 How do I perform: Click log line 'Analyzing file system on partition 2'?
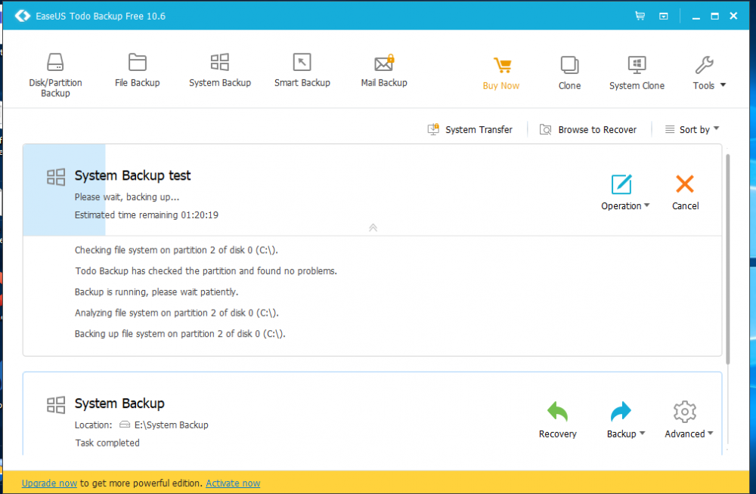177,313
